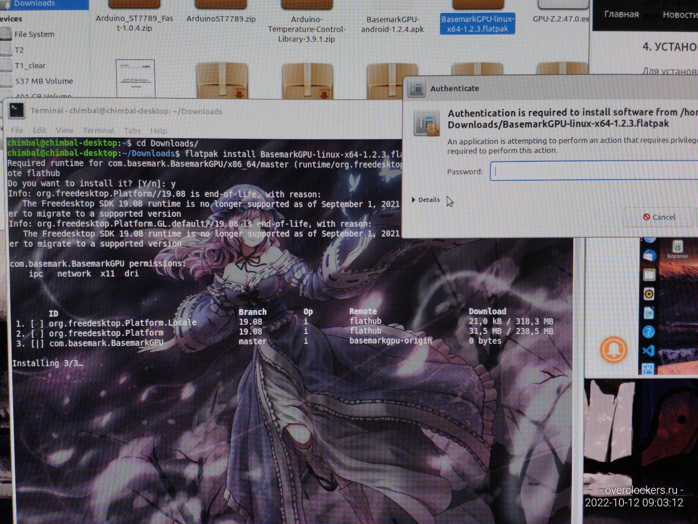The width and height of the screenshot is (698, 524).
Task: Click the Authenticate dialog title bar icon
Action: (x=417, y=89)
